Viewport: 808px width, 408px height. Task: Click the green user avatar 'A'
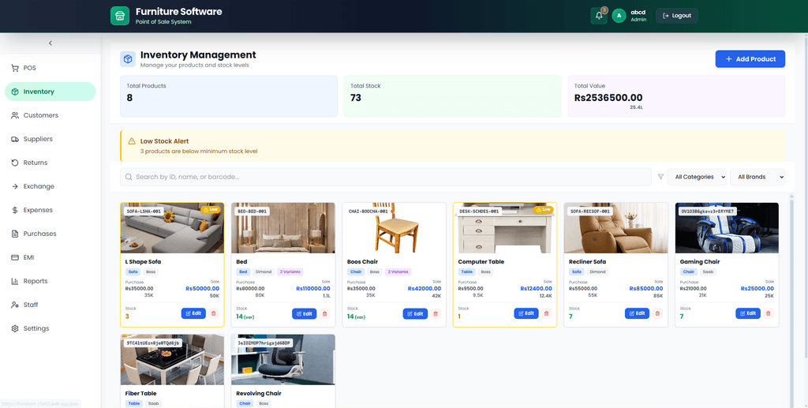[x=619, y=16]
